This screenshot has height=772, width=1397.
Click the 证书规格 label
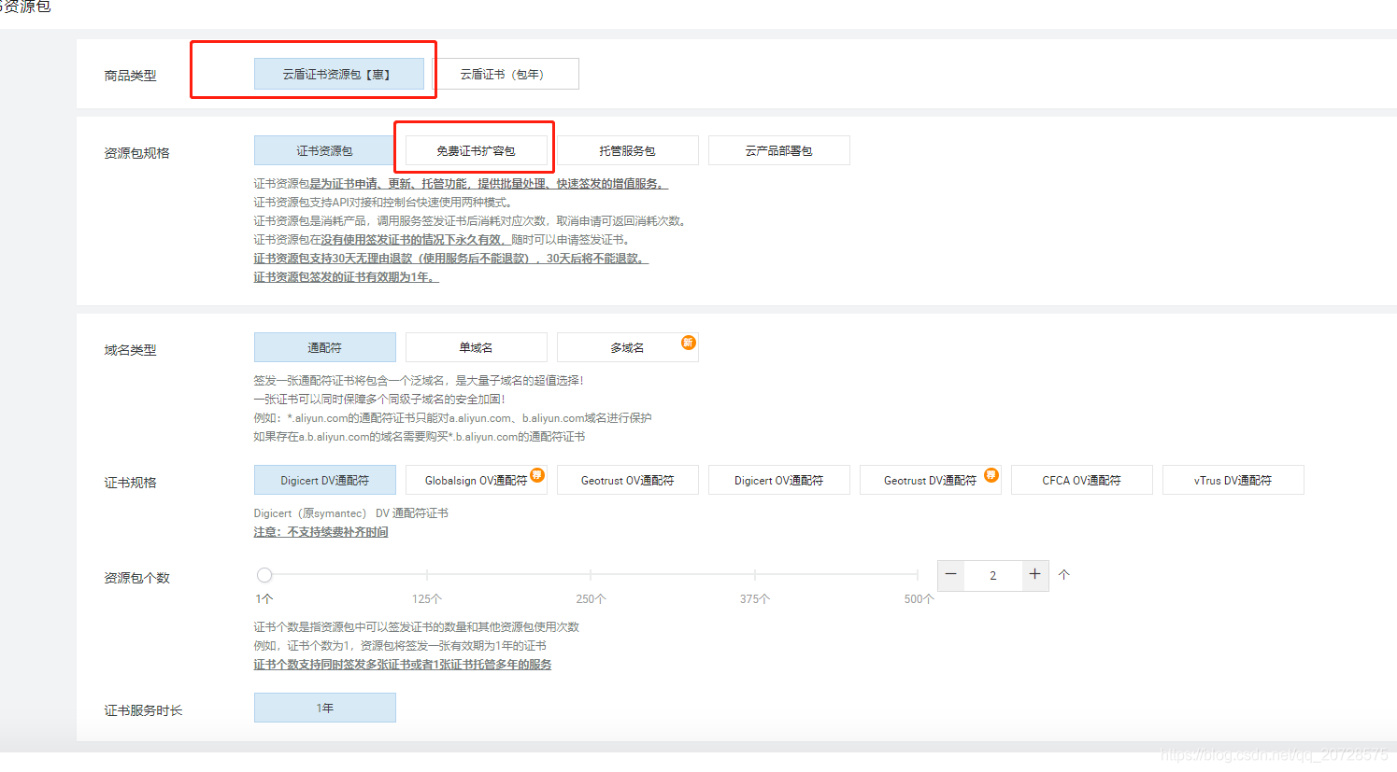click(x=130, y=483)
